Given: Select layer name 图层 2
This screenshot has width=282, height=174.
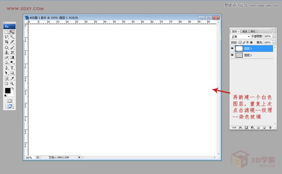Looking at the screenshot, I should pyautogui.click(x=248, y=55).
